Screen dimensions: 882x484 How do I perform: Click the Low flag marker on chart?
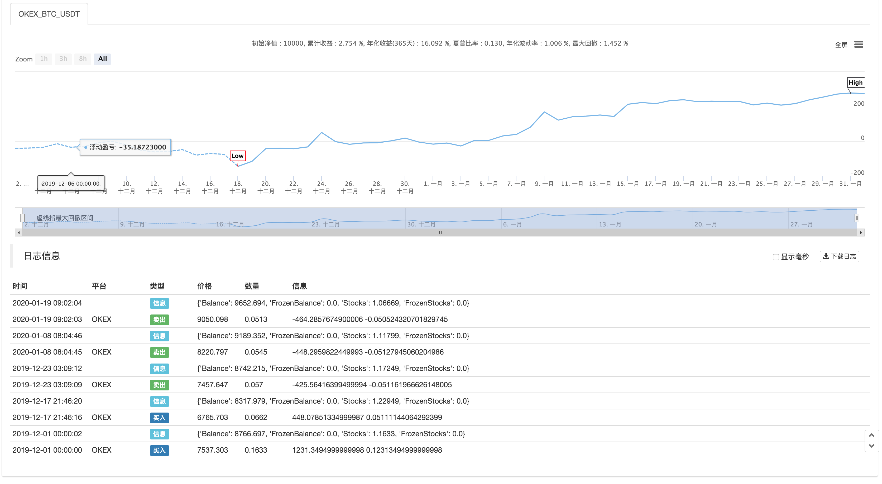click(238, 156)
